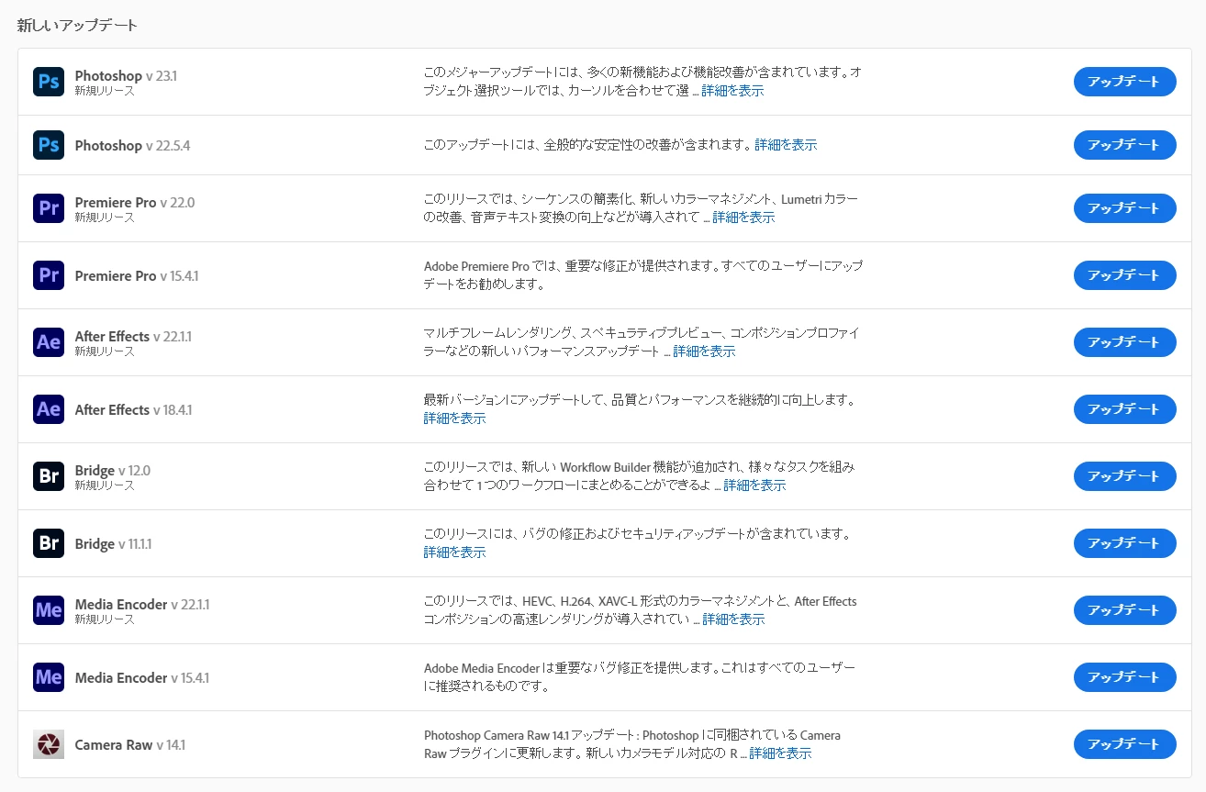
Task: Click the Premiere Pro v 22.0 name text
Action: coord(135,203)
